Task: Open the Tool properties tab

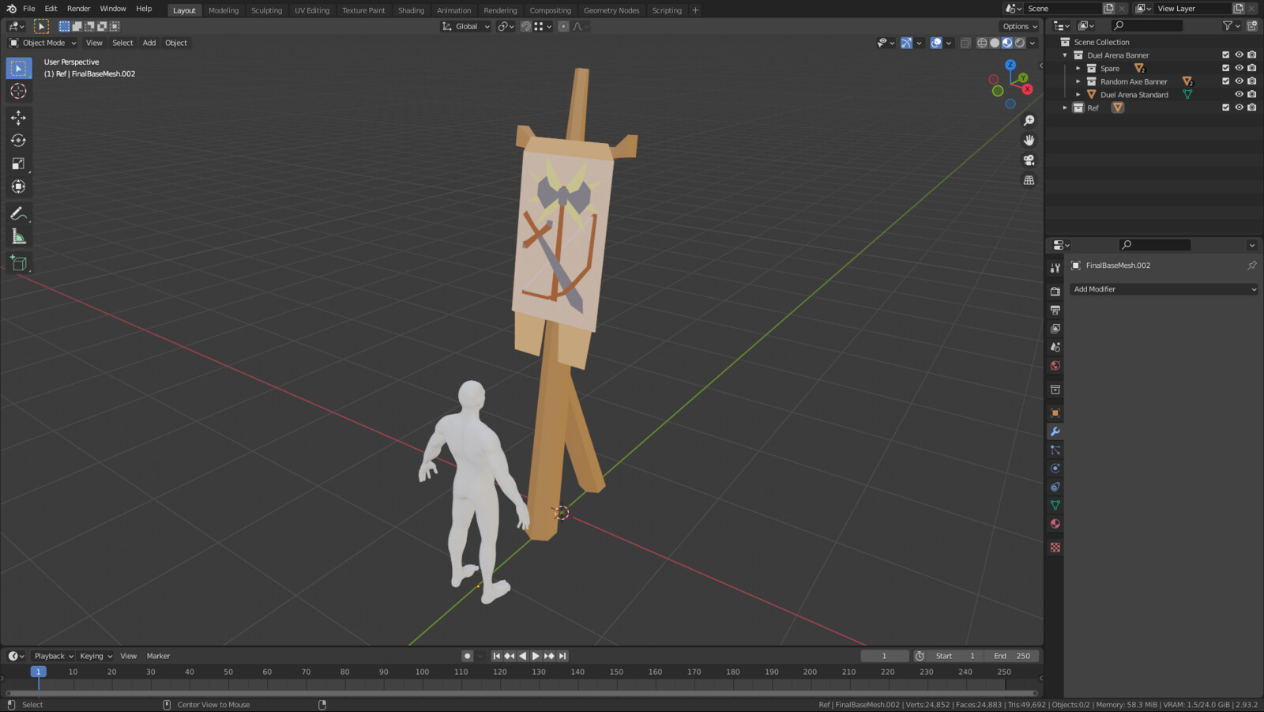Action: (x=1055, y=268)
